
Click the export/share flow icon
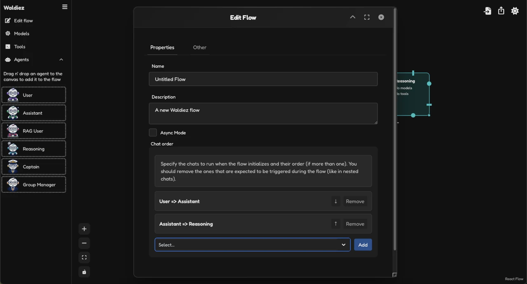[x=501, y=11]
